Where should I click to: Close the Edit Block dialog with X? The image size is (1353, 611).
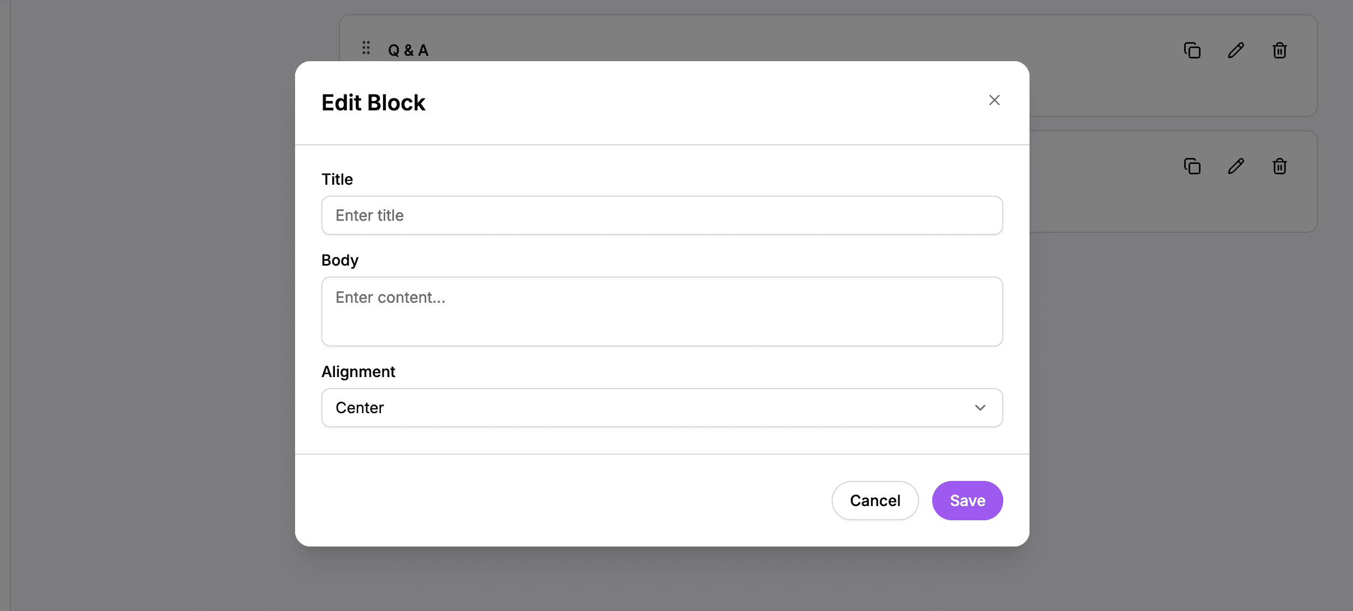click(994, 100)
